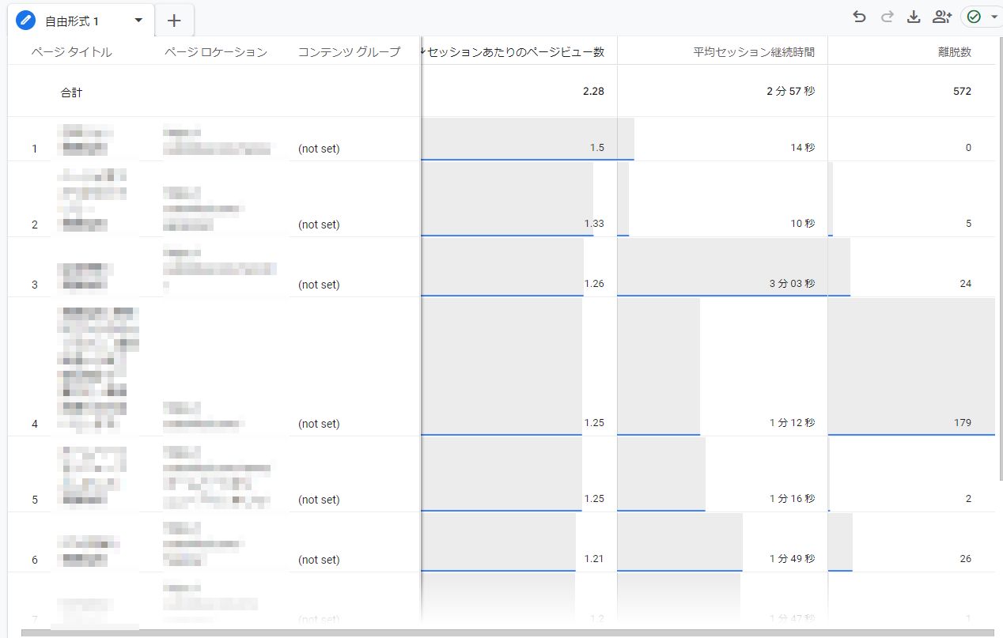
Task: Download the exploration data
Action: [x=914, y=17]
